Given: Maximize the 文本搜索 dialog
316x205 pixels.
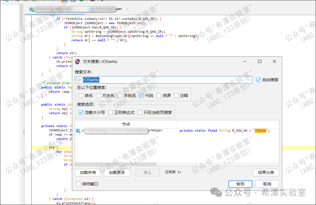Looking at the screenshot, I should point(260,61).
